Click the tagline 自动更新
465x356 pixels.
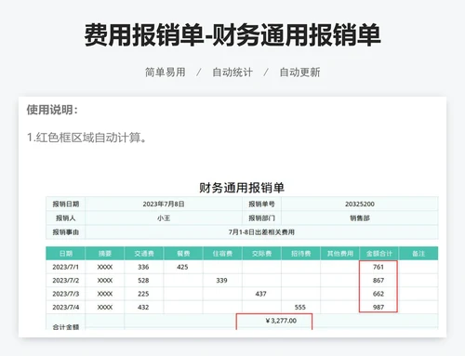click(299, 73)
